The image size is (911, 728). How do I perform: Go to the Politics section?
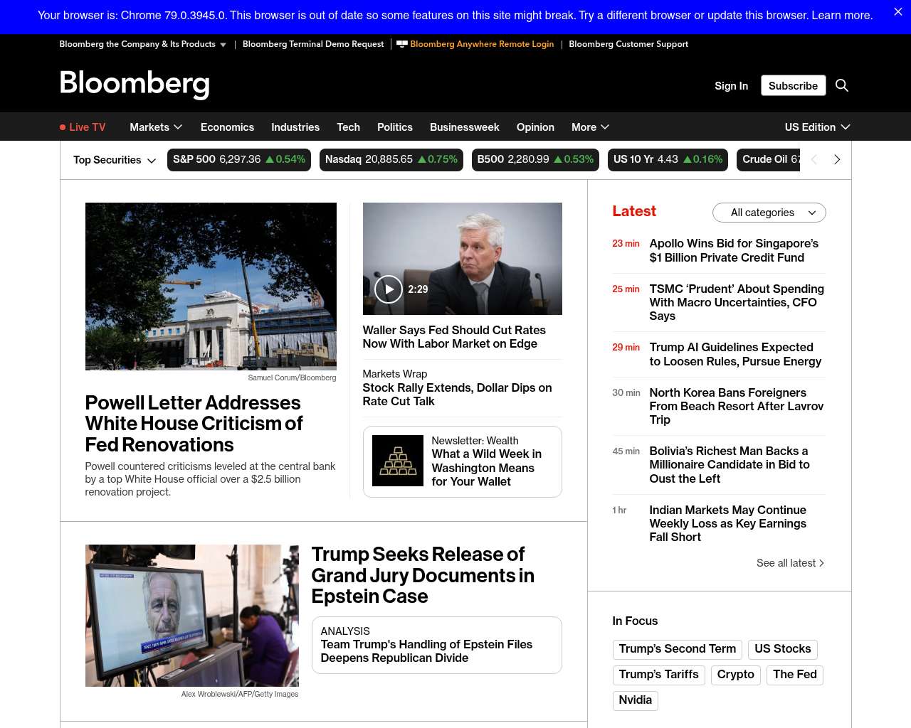[395, 127]
